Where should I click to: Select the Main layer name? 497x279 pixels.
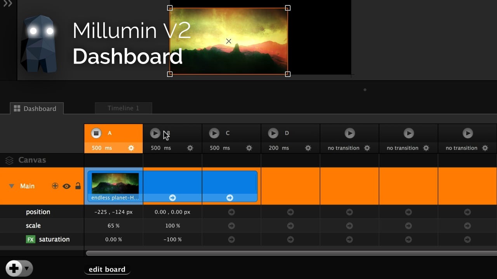(27, 186)
